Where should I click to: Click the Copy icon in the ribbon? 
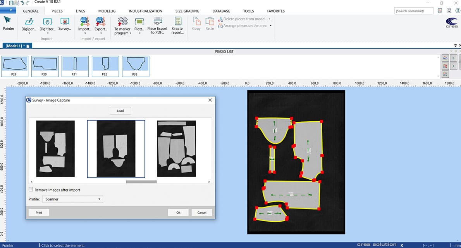[x=196, y=22]
